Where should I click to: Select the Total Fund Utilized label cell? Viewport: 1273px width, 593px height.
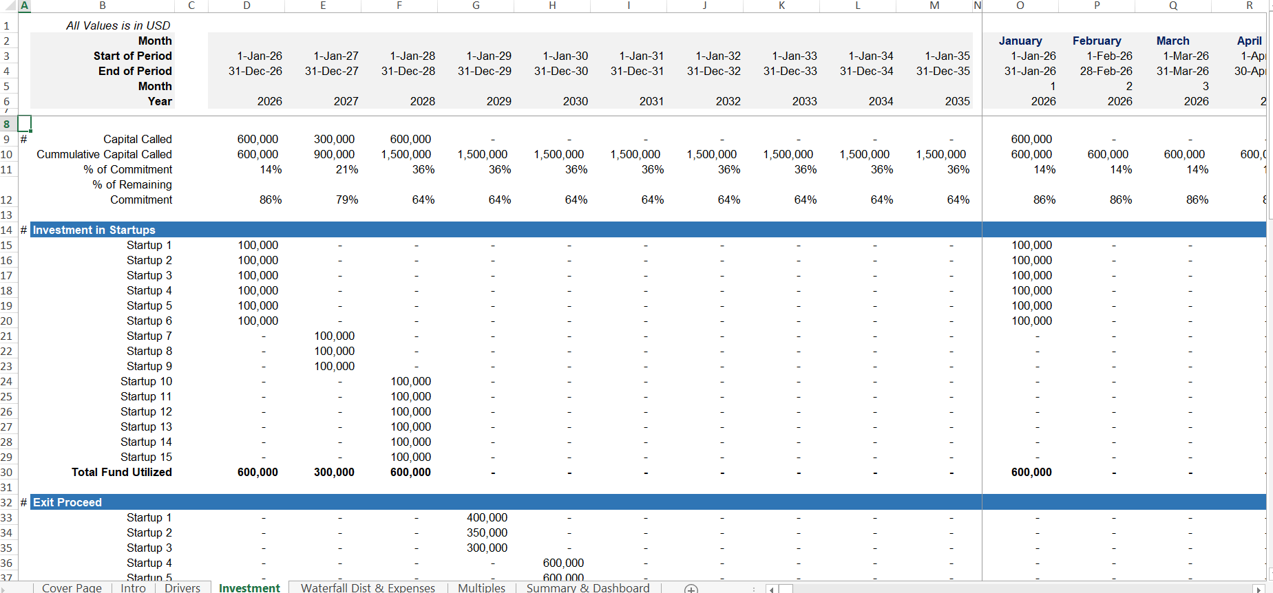pos(122,473)
